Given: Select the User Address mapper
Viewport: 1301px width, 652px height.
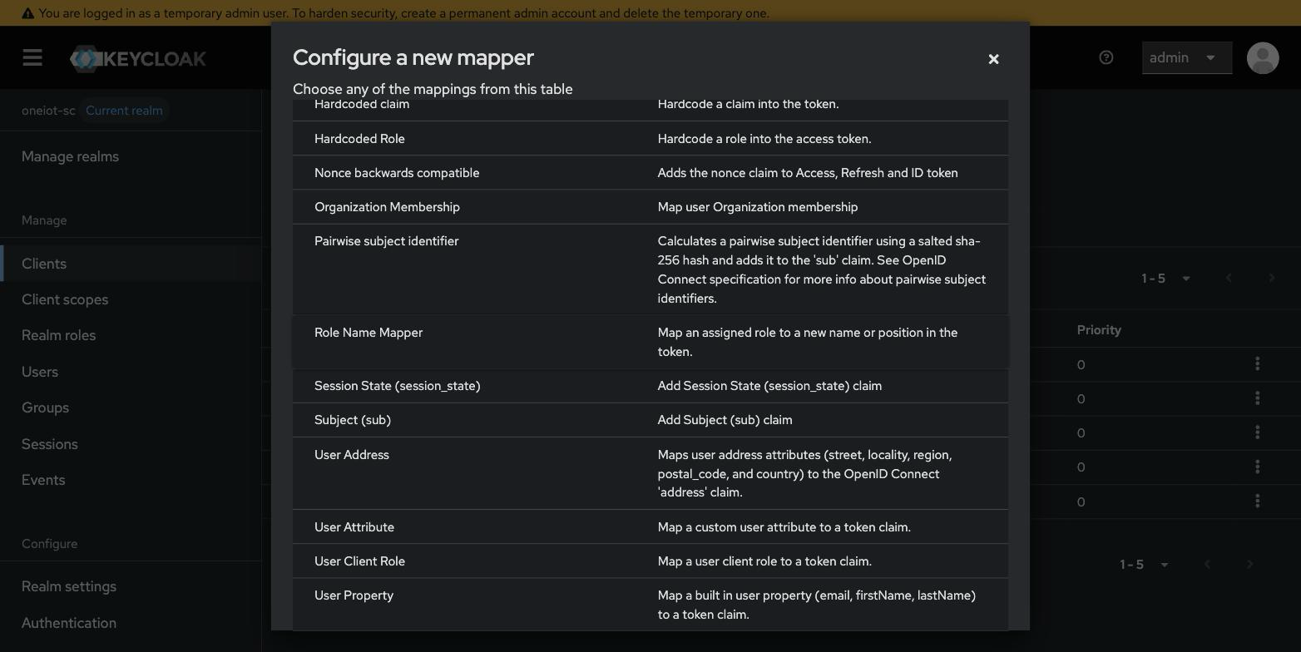Looking at the screenshot, I should (650, 473).
